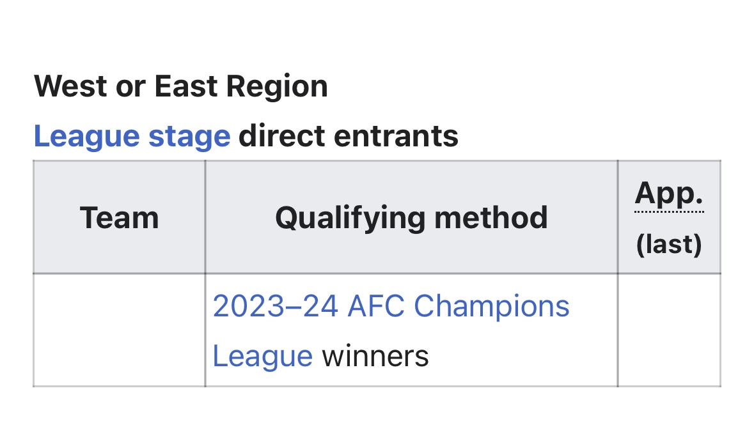
Task: Click the (last) label in header
Action: (x=669, y=244)
